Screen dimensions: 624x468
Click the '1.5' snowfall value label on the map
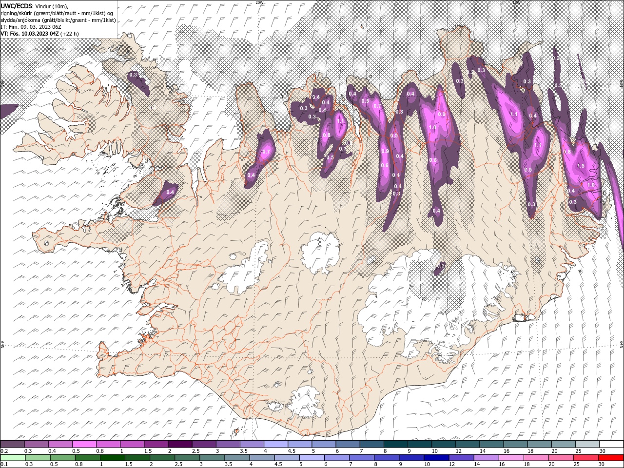[581, 166]
